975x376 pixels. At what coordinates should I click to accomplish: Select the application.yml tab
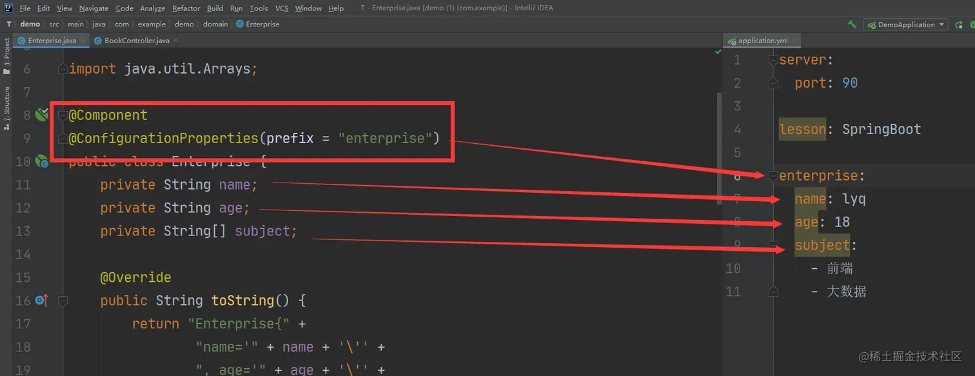tap(763, 41)
